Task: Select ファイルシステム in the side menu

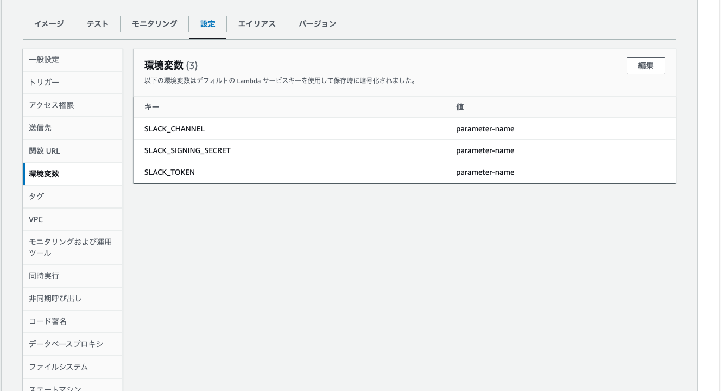Action: (x=73, y=367)
